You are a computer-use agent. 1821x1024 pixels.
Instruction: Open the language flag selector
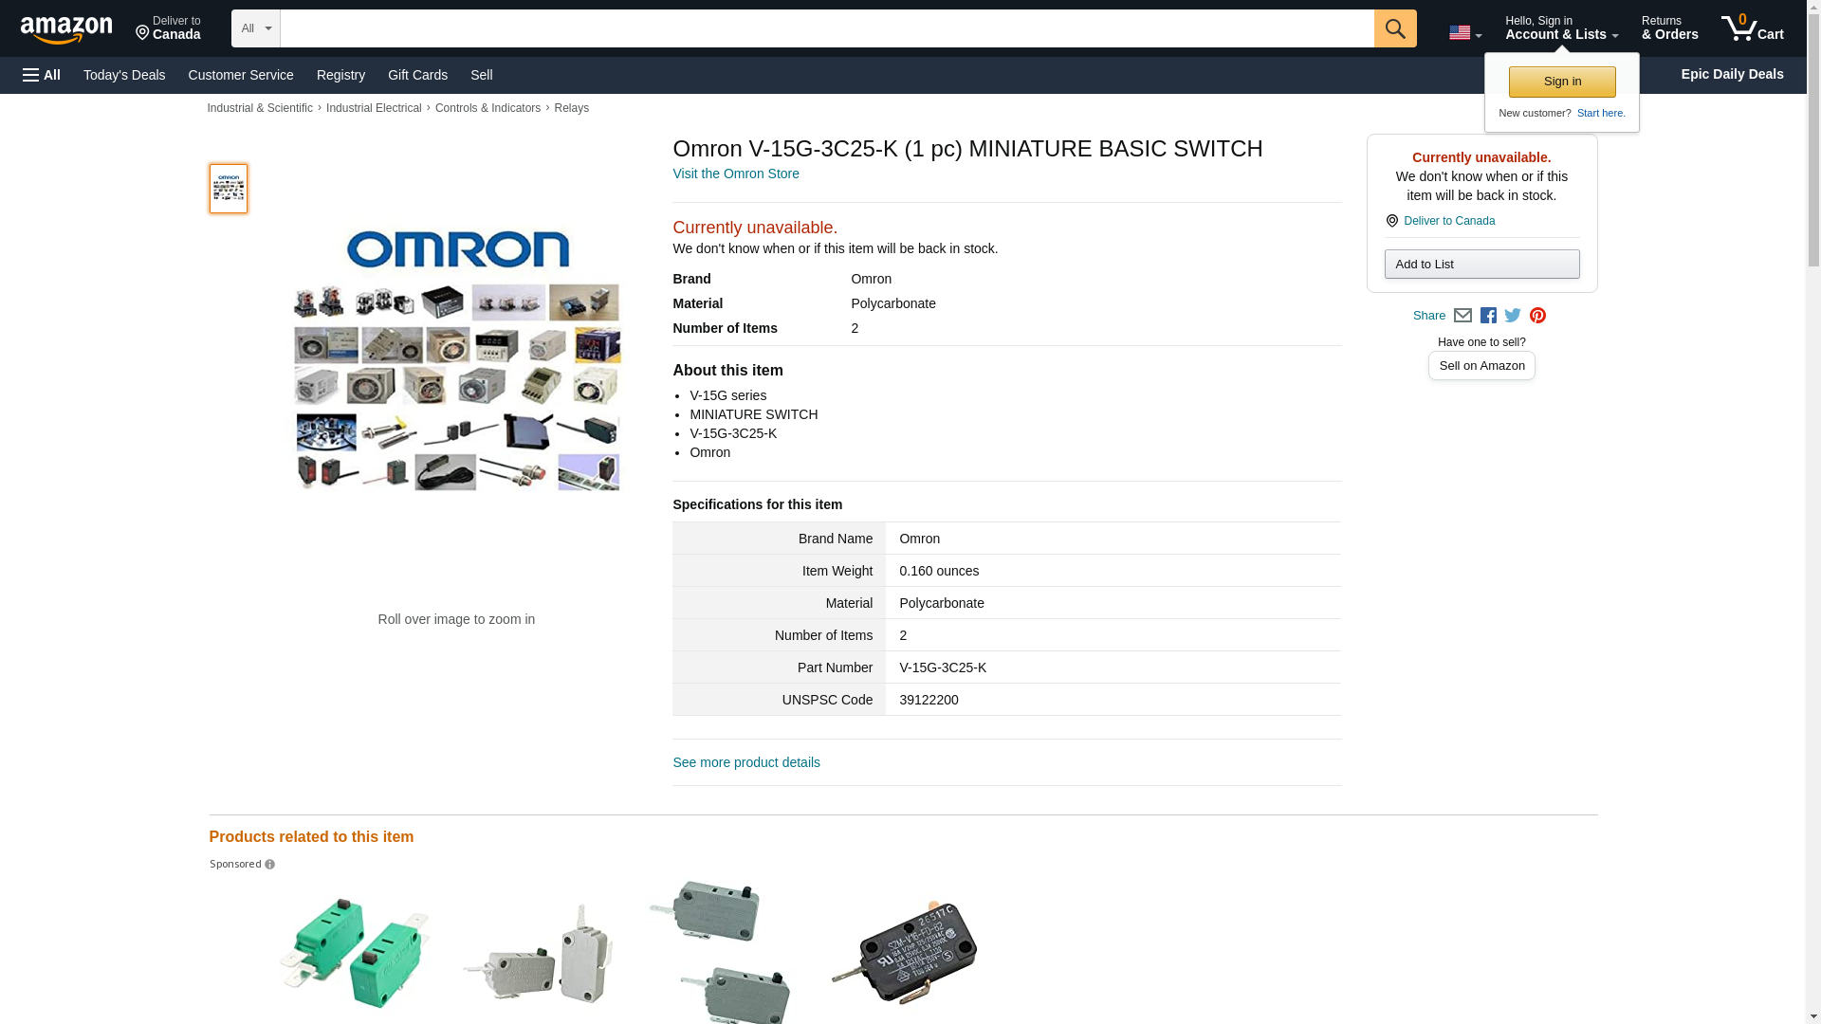click(x=1464, y=33)
